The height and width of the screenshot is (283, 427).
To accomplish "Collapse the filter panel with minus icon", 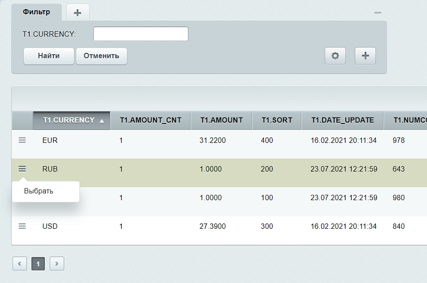I will pyautogui.click(x=377, y=13).
